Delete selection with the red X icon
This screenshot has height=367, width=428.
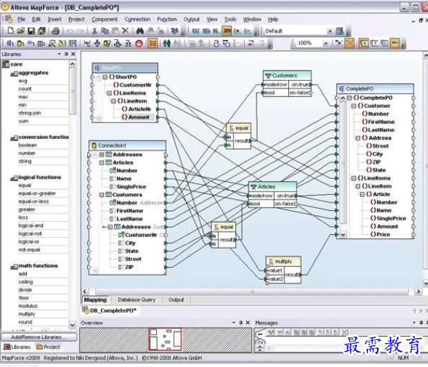125,30
